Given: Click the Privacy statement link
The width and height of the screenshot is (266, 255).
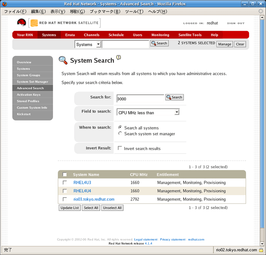Looking at the screenshot, I should [x=173, y=239].
